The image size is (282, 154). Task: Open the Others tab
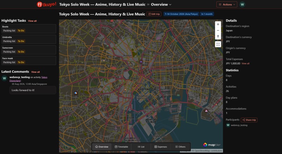click(180, 147)
